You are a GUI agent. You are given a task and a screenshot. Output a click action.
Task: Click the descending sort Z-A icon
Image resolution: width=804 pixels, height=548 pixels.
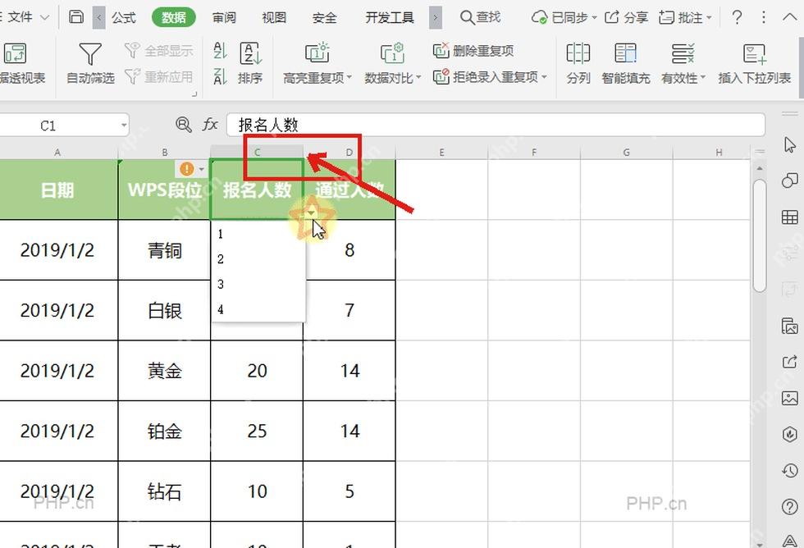(220, 76)
